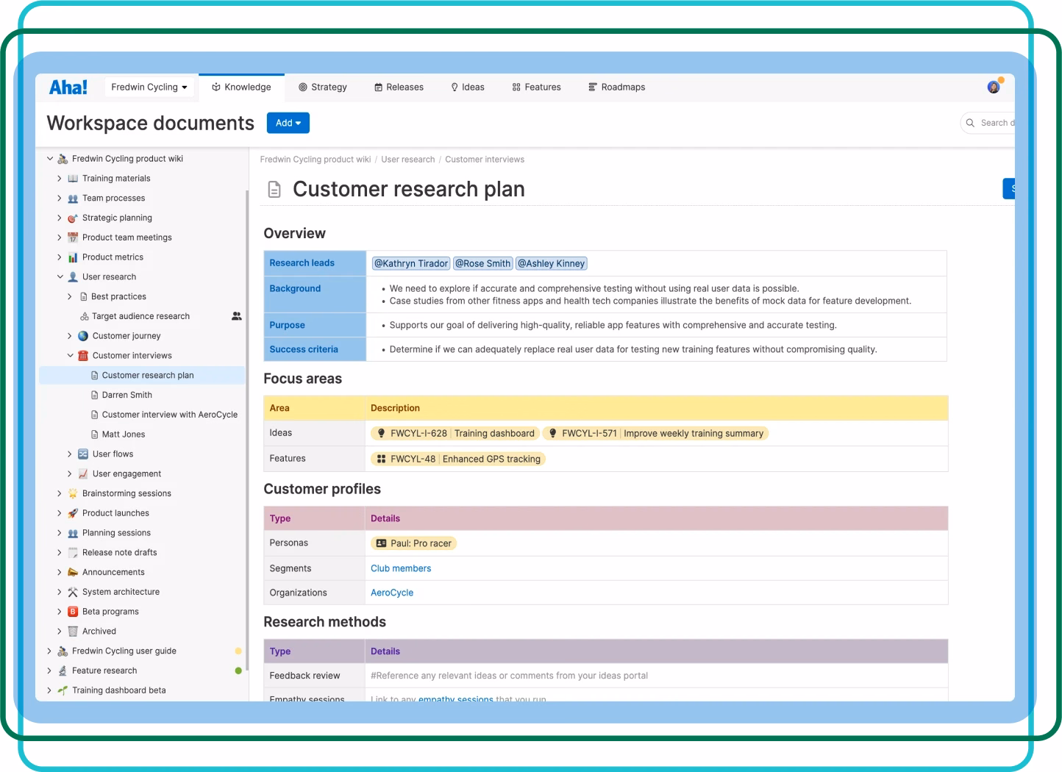Click the shared users icon on Target audience research

click(x=236, y=316)
